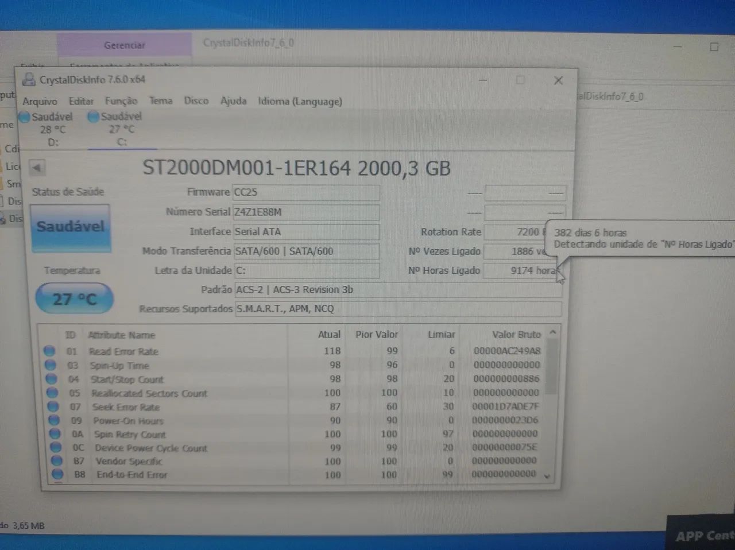Click the status dot beside Read Error Rate

click(49, 351)
